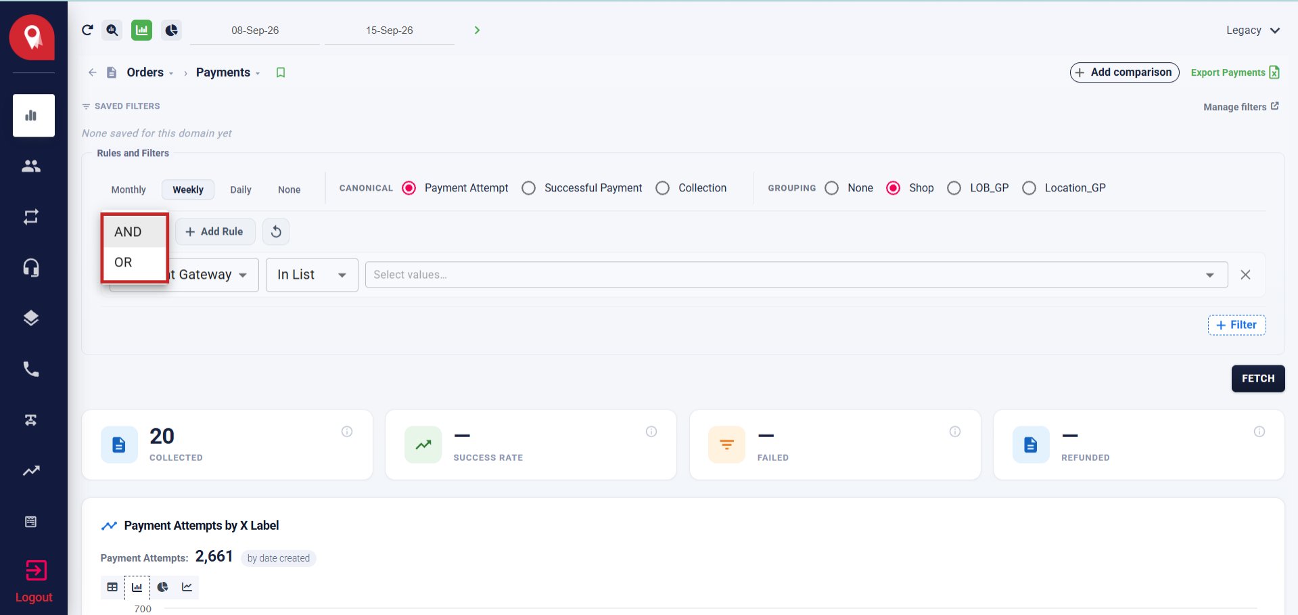Select the Payment Attempt canonical radio
The width and height of the screenshot is (1298, 615).
coord(409,188)
